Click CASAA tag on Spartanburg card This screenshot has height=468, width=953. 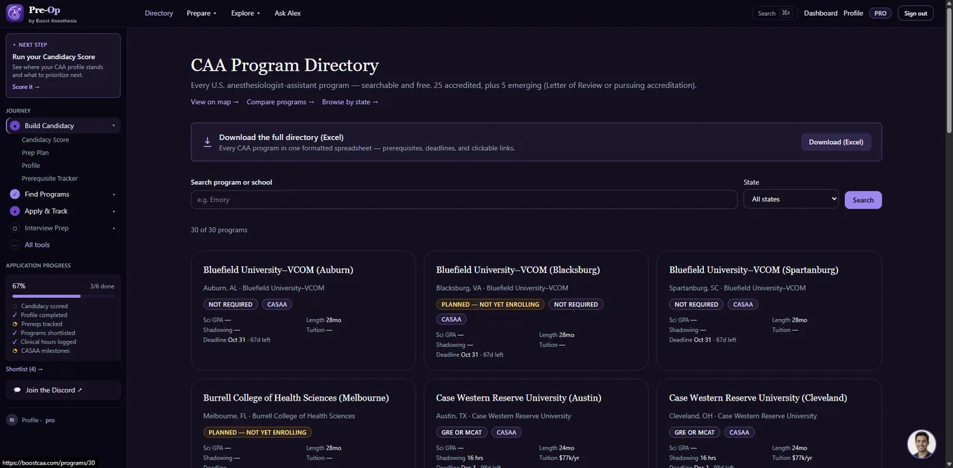point(743,305)
